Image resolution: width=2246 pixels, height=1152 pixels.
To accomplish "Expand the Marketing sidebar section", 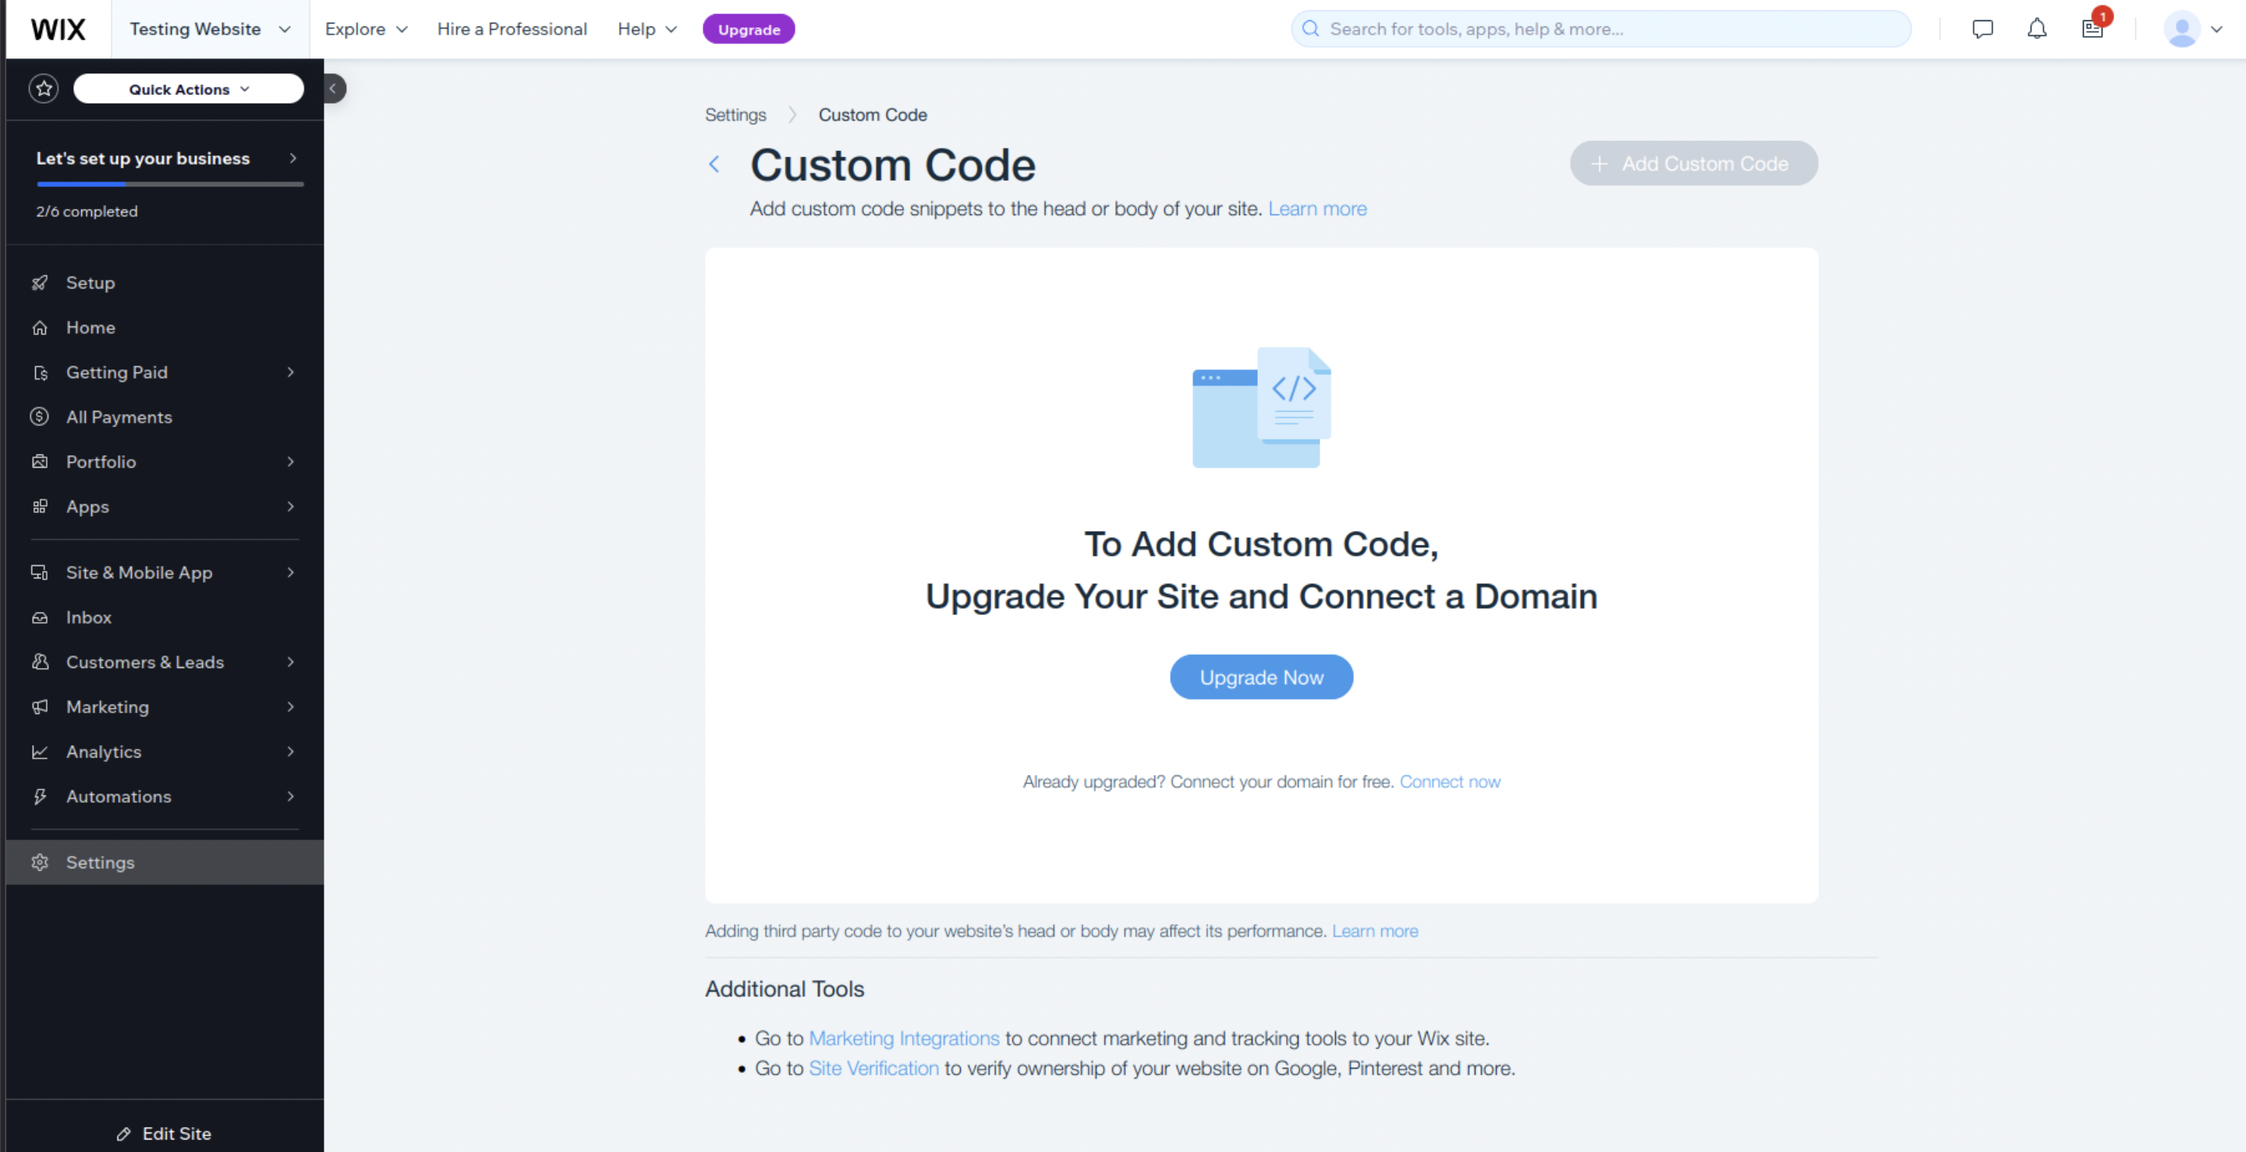I will point(164,707).
